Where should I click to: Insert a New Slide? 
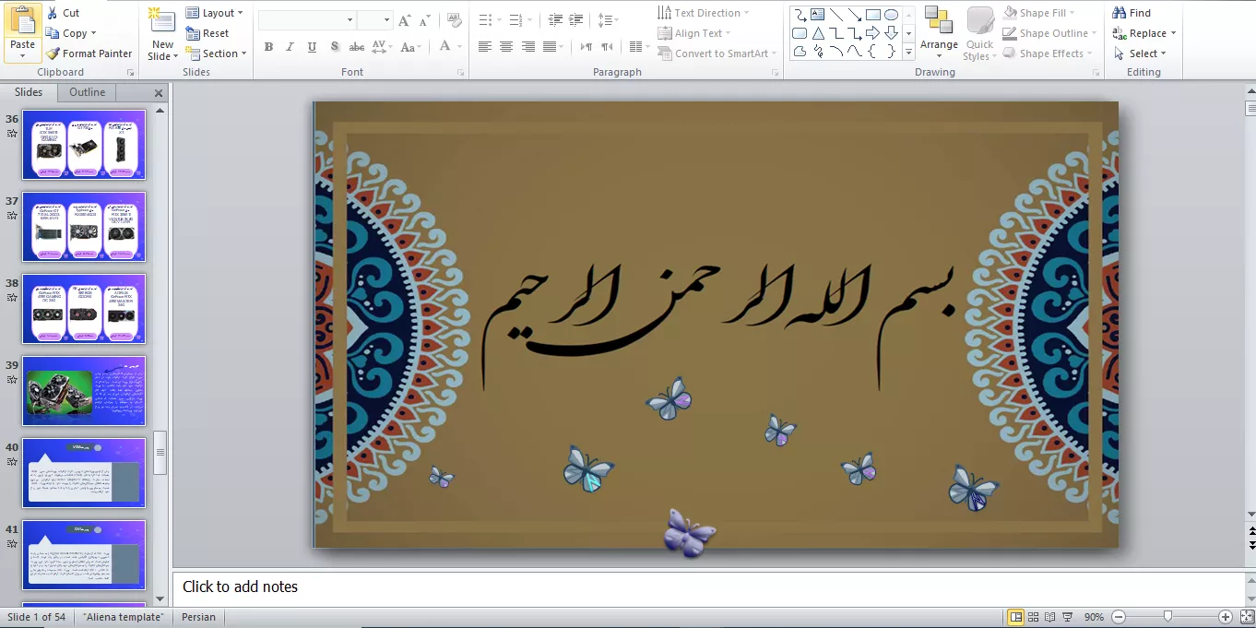[x=162, y=24]
